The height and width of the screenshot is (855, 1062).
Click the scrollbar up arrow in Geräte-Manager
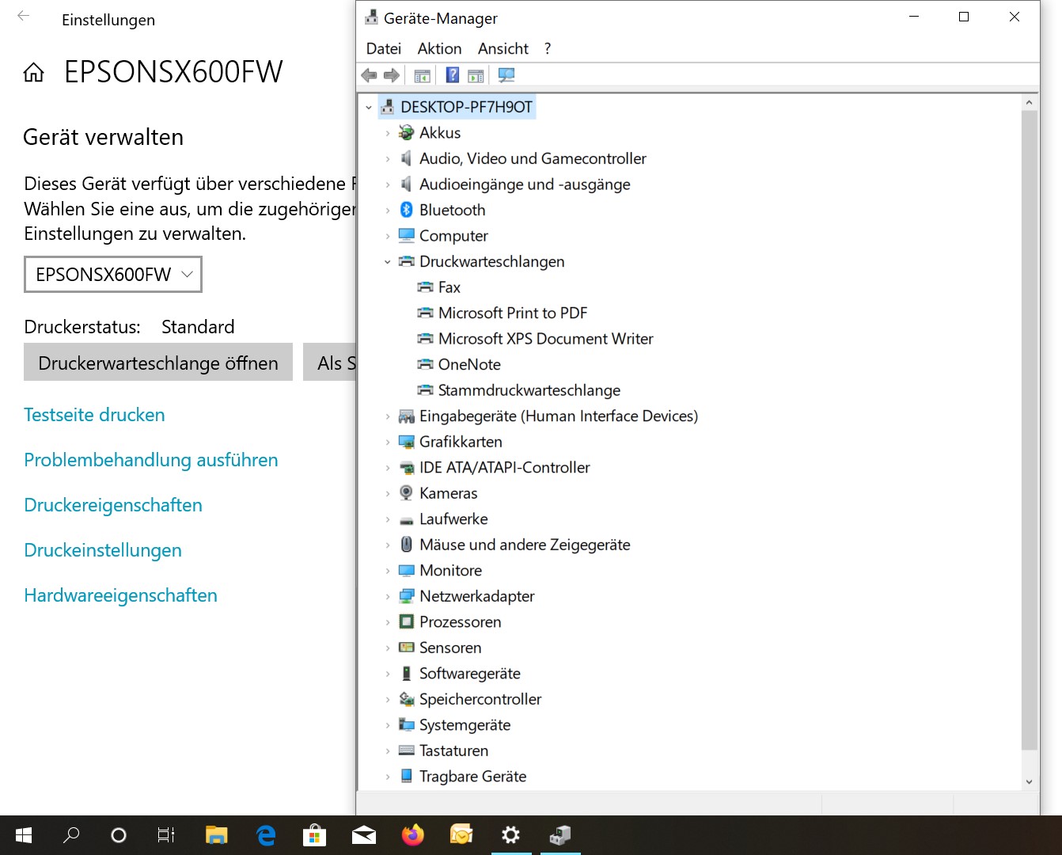pos(1029,103)
